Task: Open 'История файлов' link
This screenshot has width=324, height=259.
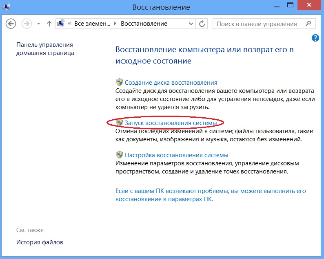Action: point(40,242)
